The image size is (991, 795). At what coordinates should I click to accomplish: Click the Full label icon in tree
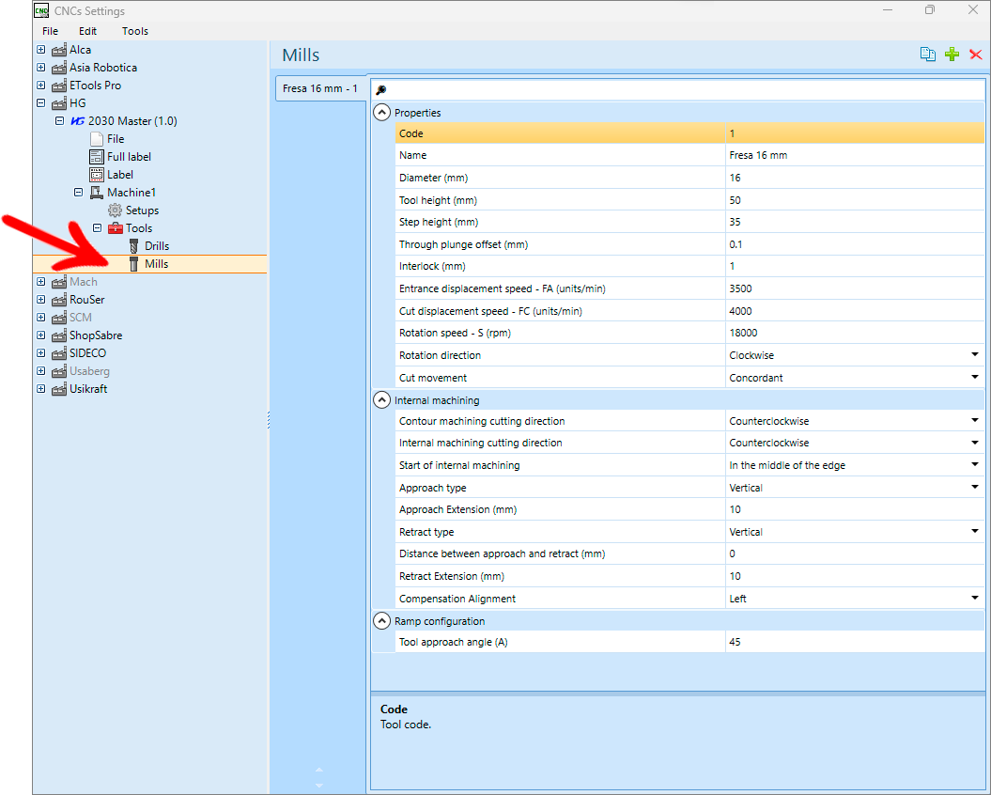[x=96, y=156]
